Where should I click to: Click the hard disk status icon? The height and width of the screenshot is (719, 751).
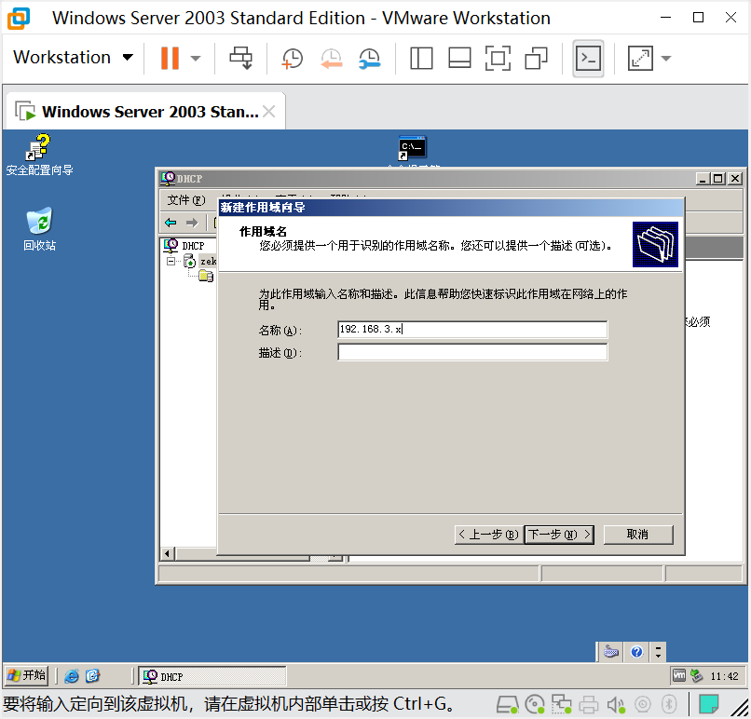pos(507,704)
